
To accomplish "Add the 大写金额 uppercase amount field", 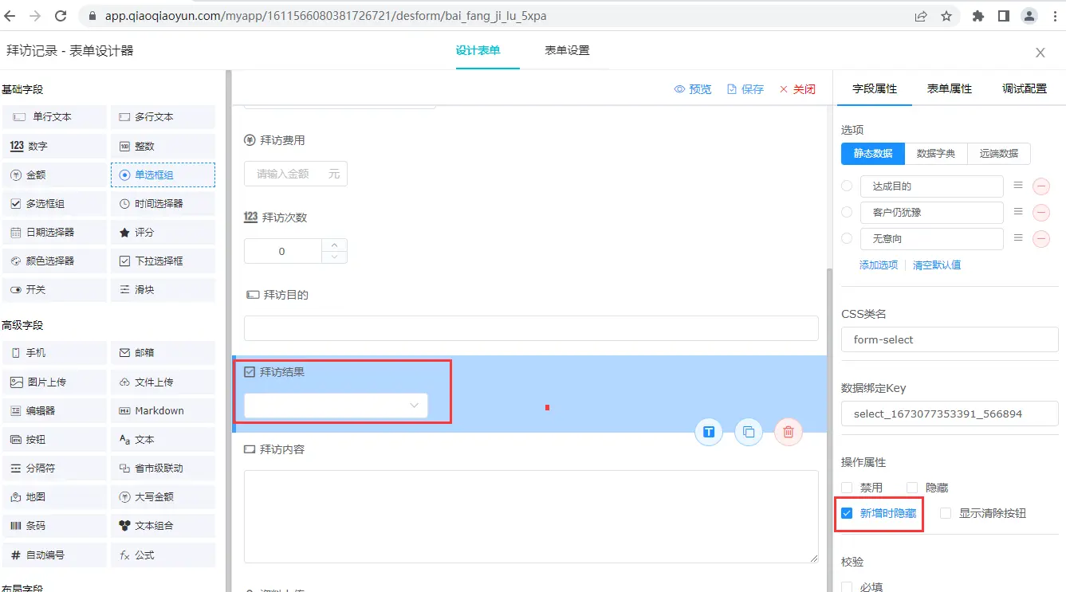I will click(x=163, y=496).
